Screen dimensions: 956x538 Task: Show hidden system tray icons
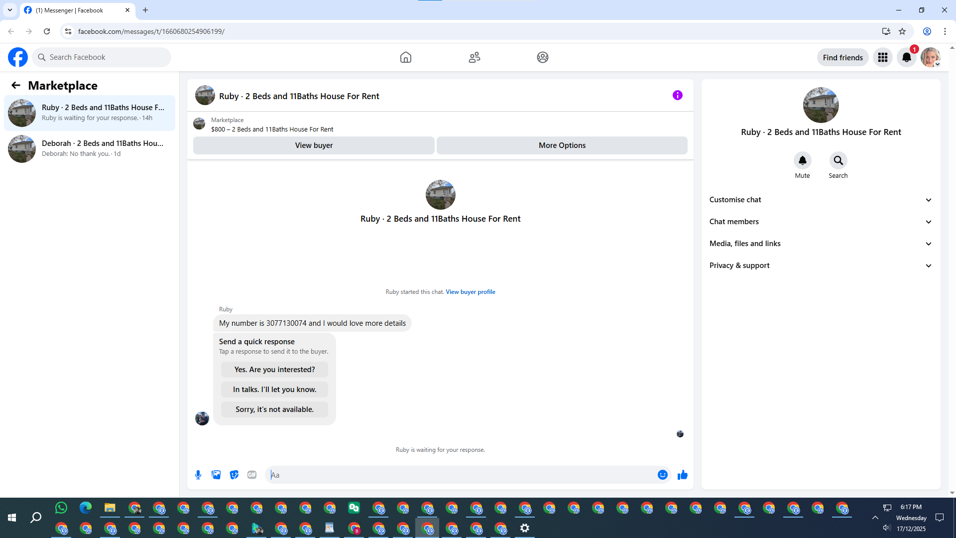coord(875,518)
